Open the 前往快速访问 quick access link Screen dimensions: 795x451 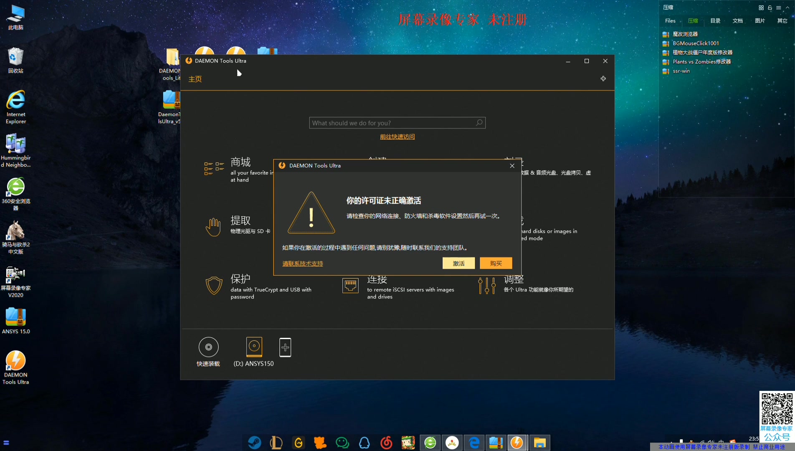tap(397, 137)
